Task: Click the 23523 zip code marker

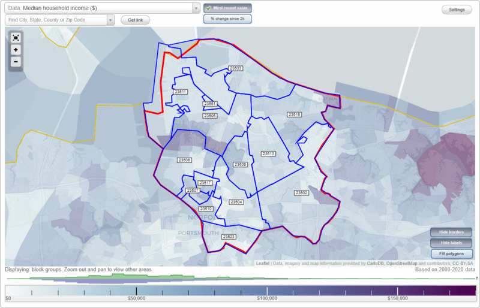Action: tap(229, 237)
